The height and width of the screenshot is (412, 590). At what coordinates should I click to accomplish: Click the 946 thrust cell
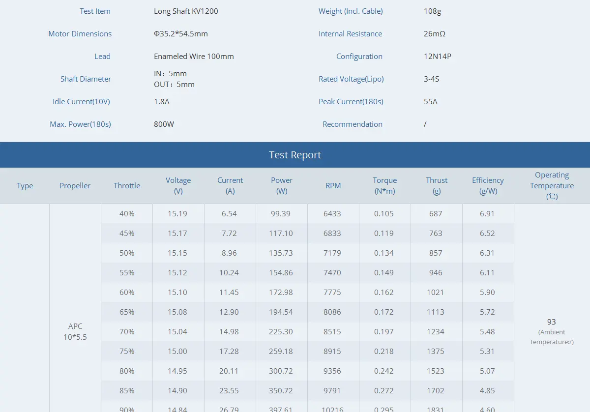pyautogui.click(x=436, y=272)
